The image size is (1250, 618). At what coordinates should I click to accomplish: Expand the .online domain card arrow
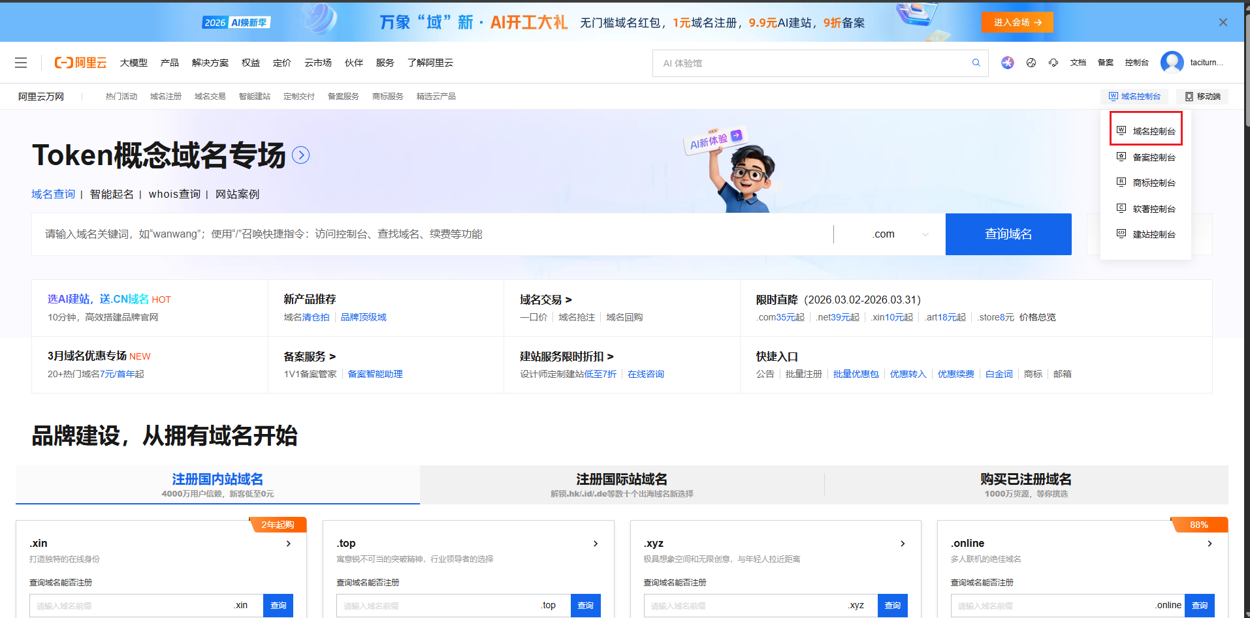click(1210, 544)
